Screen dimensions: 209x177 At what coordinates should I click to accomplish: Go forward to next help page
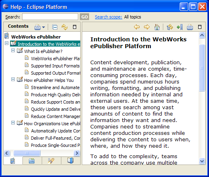tap(147, 27)
